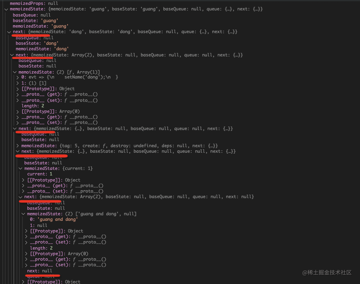Select the next: null row
This screenshot has width=360, height=284.
coord(40,271)
